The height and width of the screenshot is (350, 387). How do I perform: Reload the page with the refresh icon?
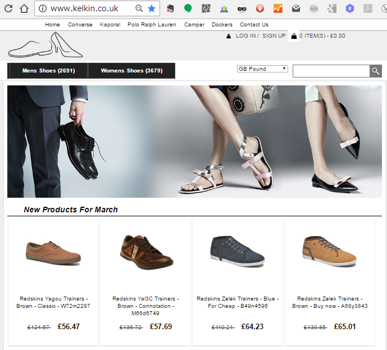[x=8, y=8]
